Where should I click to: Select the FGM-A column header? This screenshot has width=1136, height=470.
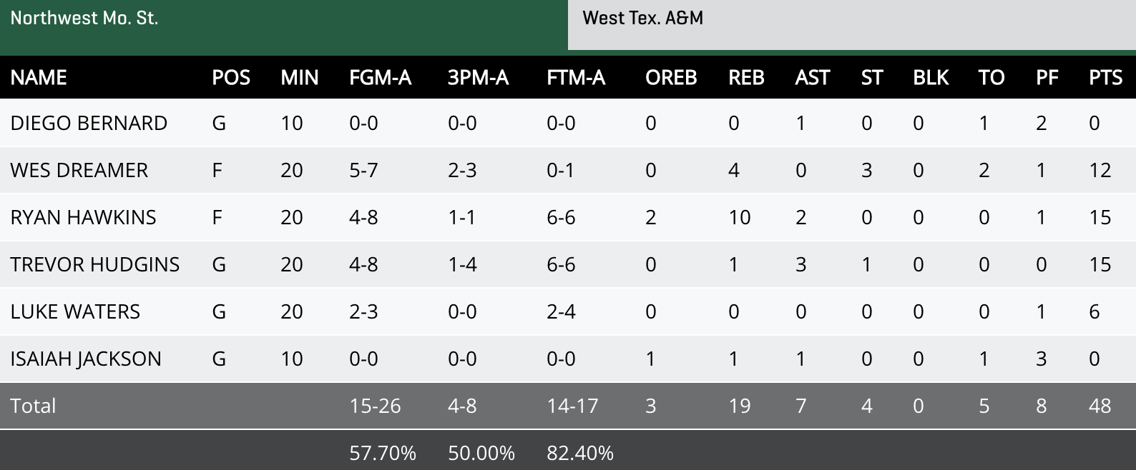[x=379, y=77]
